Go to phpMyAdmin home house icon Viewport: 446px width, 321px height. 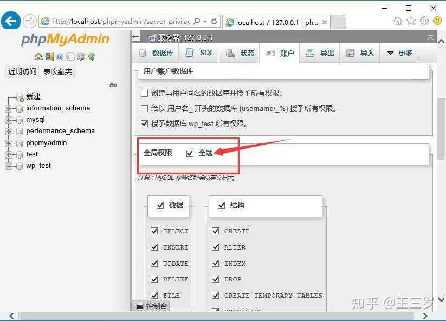coord(38,56)
